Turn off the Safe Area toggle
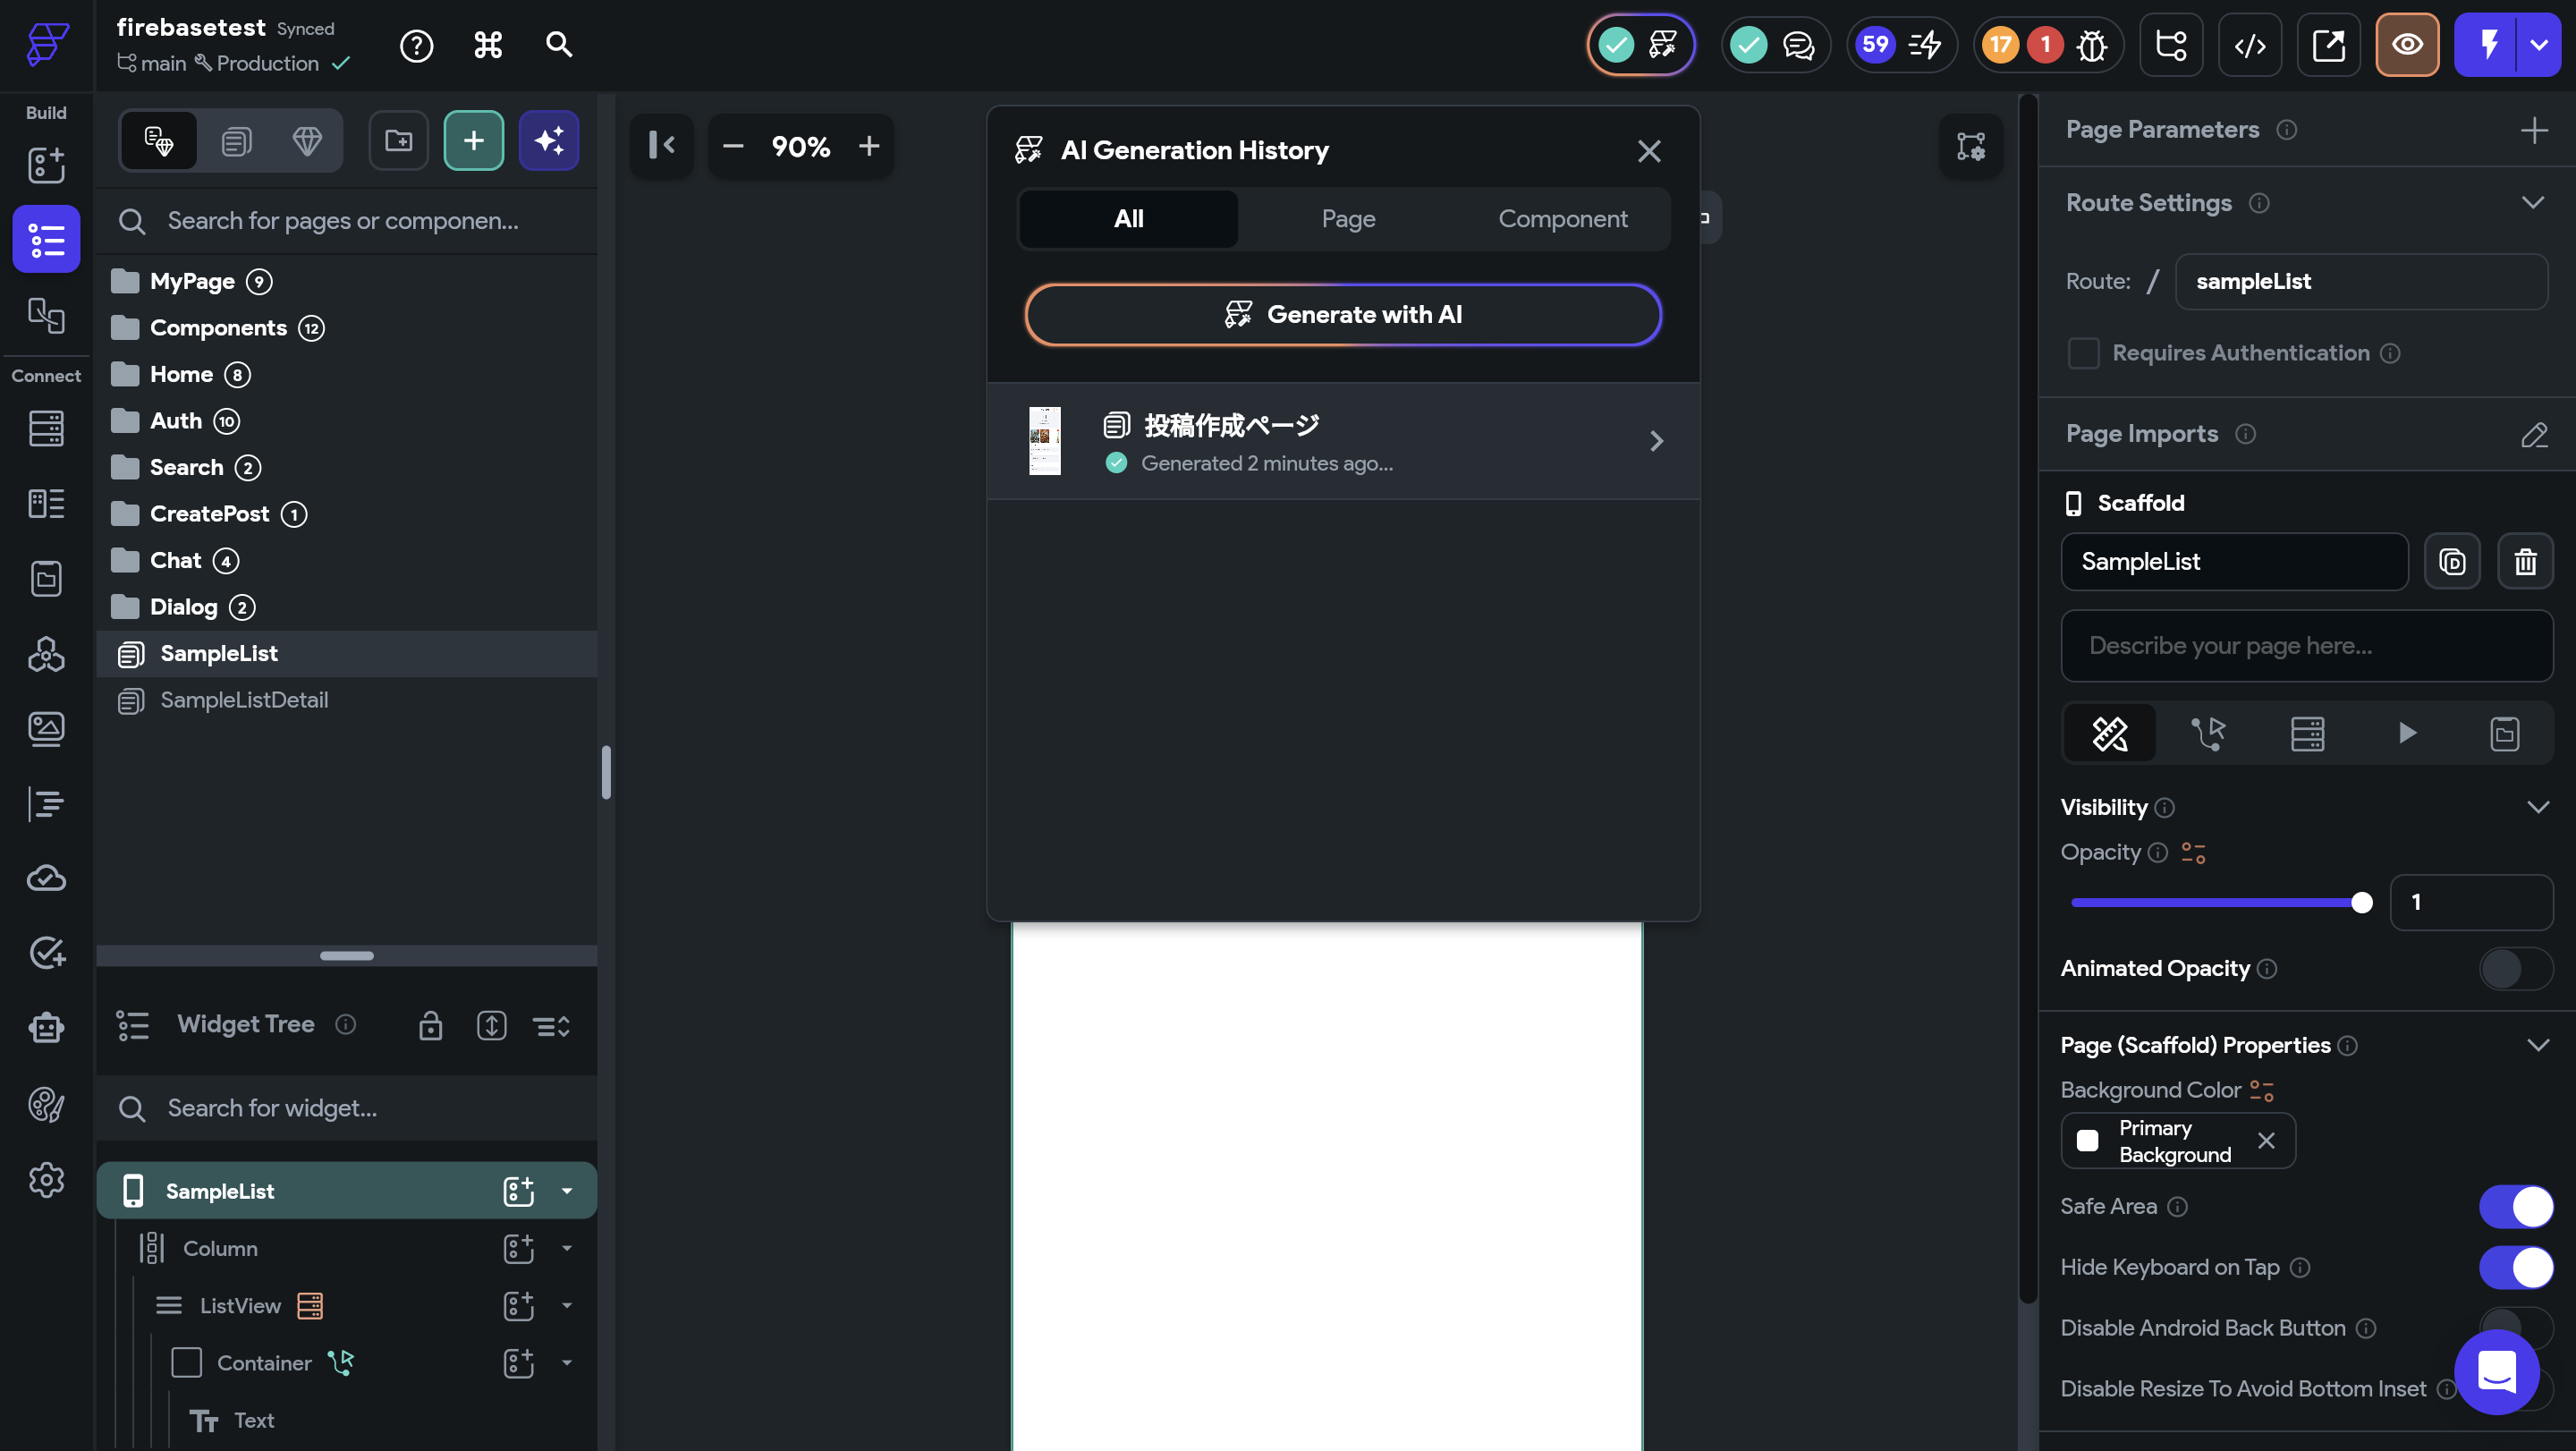The image size is (2576, 1451). click(x=2515, y=1207)
